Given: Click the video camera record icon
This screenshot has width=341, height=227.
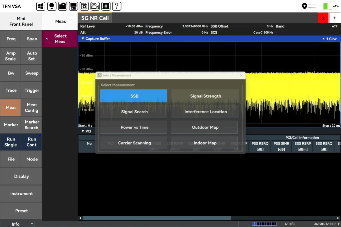Looking at the screenshot, I should pos(95,6).
